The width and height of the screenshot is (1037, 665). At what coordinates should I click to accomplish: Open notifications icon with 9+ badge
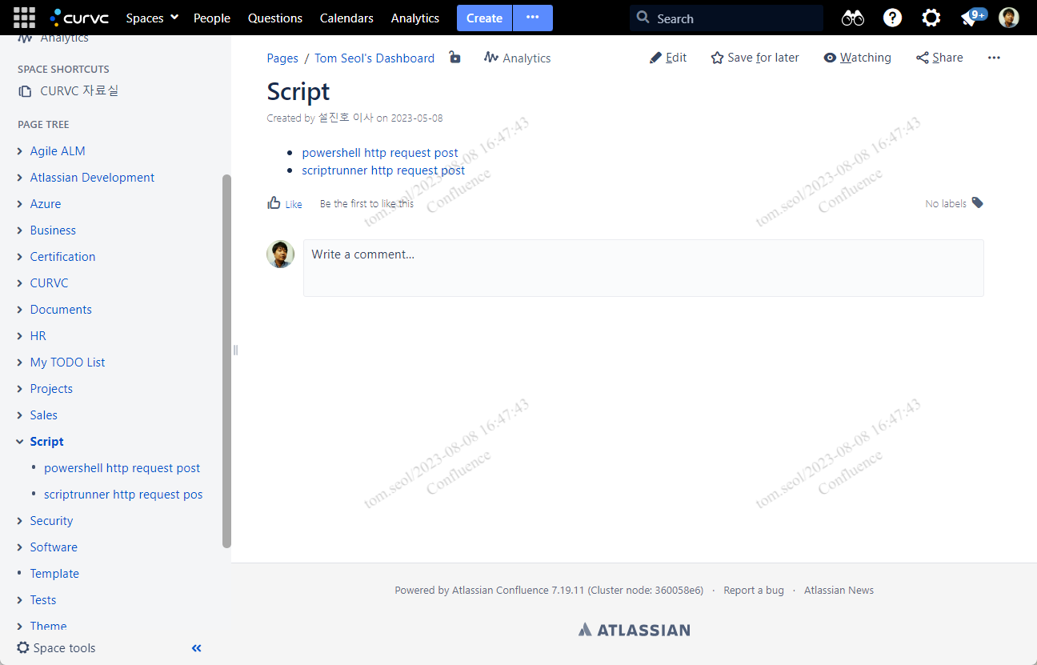coord(971,18)
